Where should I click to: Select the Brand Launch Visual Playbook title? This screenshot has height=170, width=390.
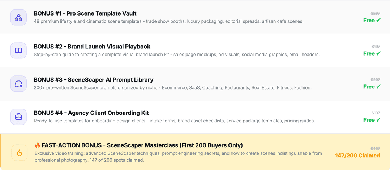tap(92, 47)
